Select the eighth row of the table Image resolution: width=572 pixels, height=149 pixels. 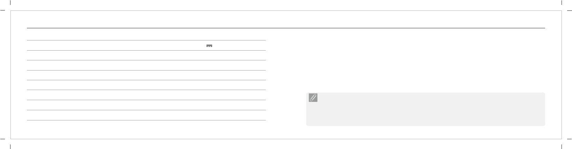(x=146, y=105)
